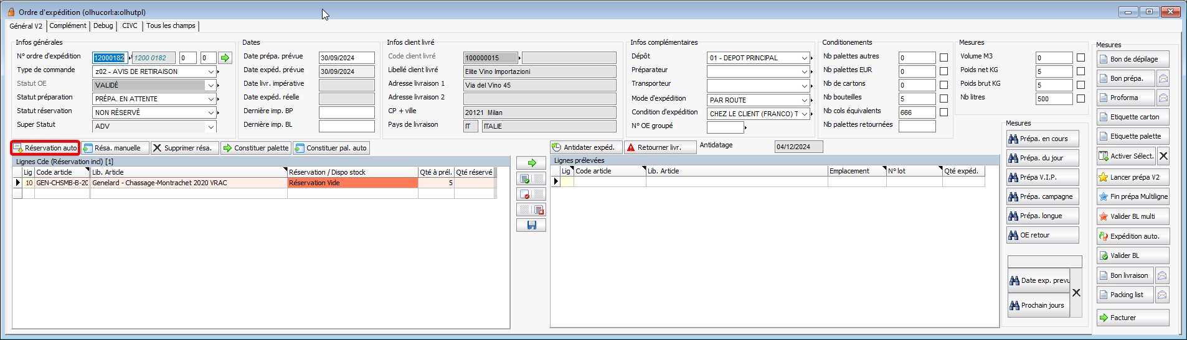Click the envelope icon next to Proforma
The height and width of the screenshot is (340, 1187).
click(1163, 98)
